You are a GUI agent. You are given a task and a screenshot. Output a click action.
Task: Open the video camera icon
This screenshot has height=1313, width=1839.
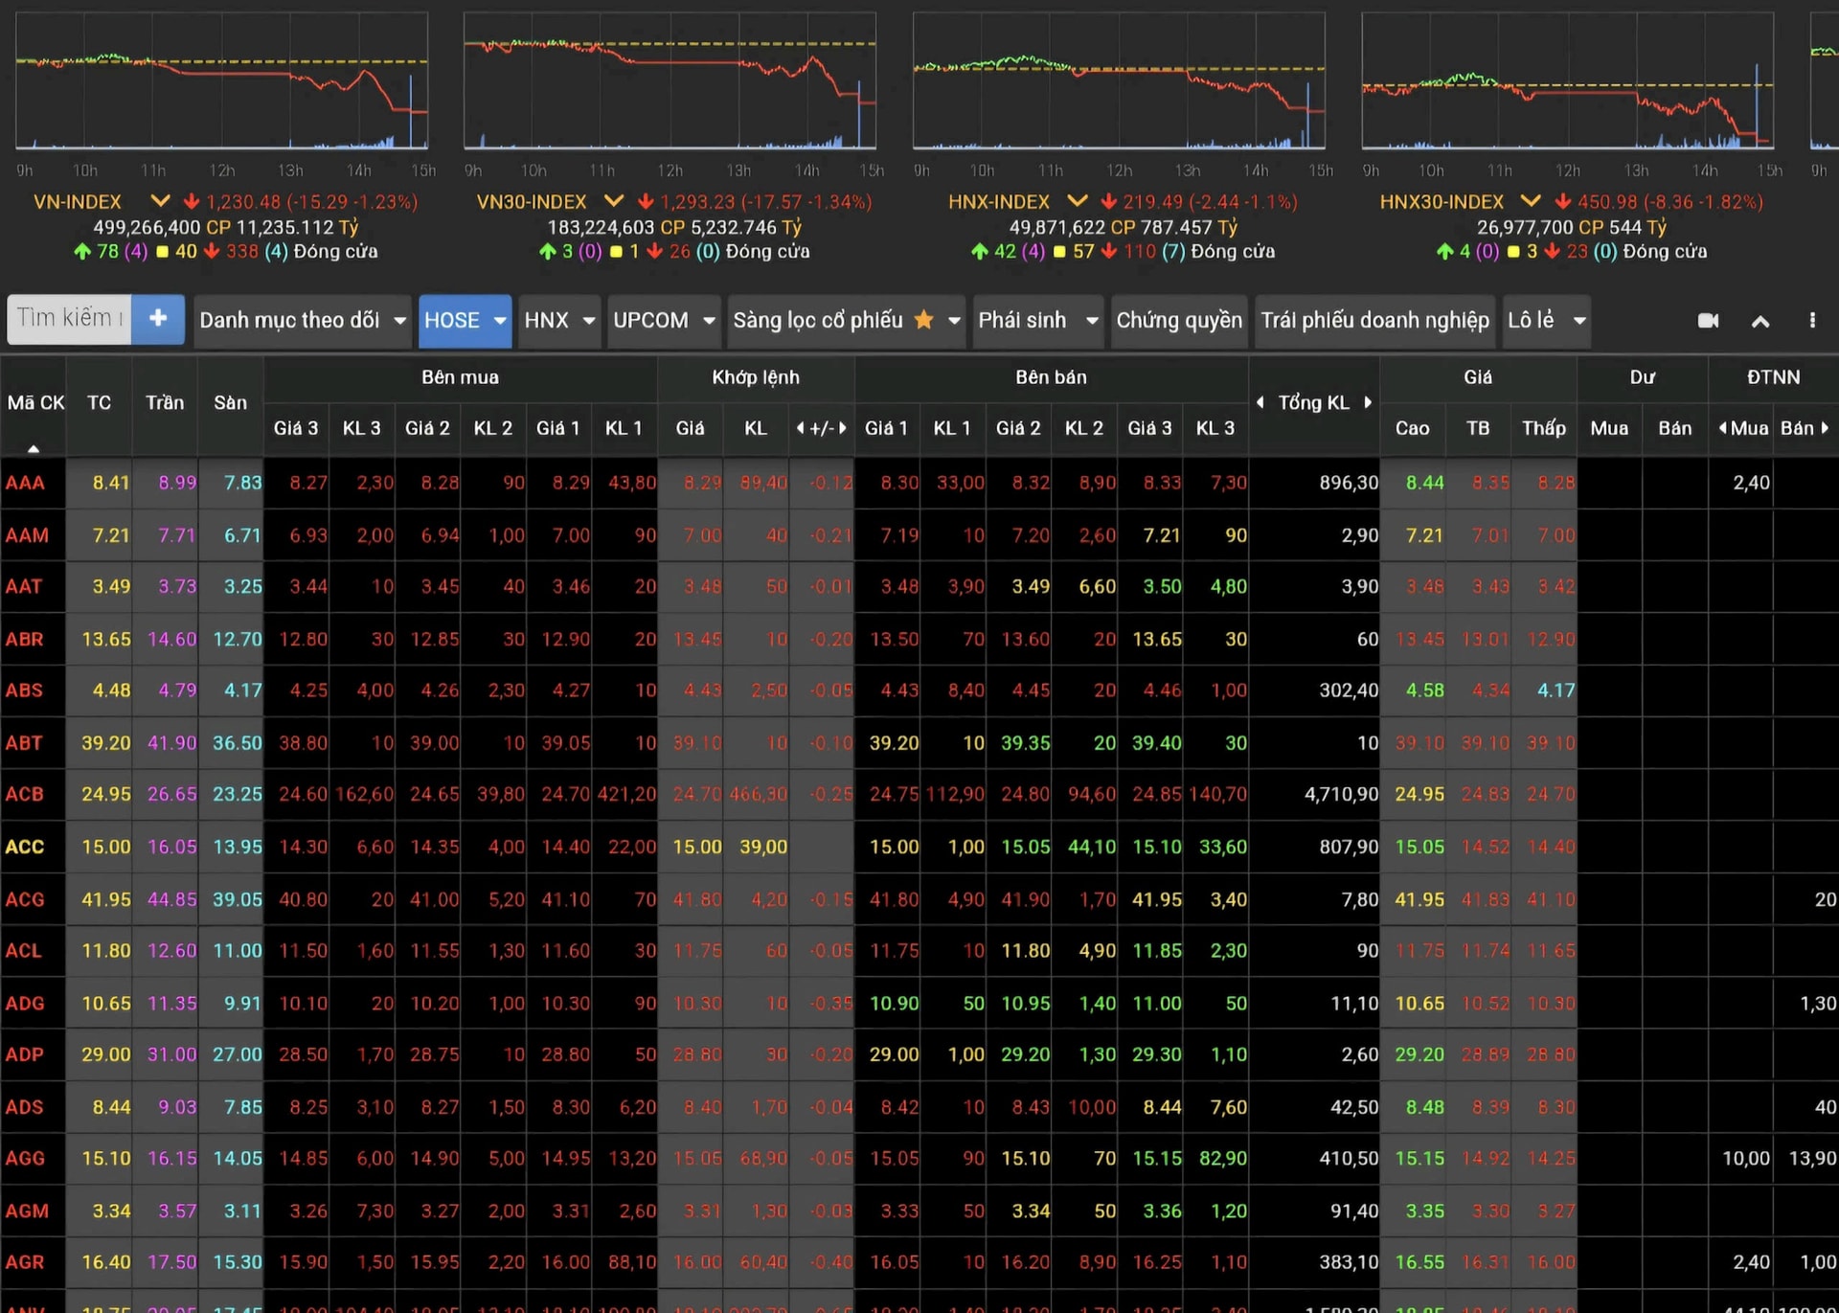click(1709, 321)
